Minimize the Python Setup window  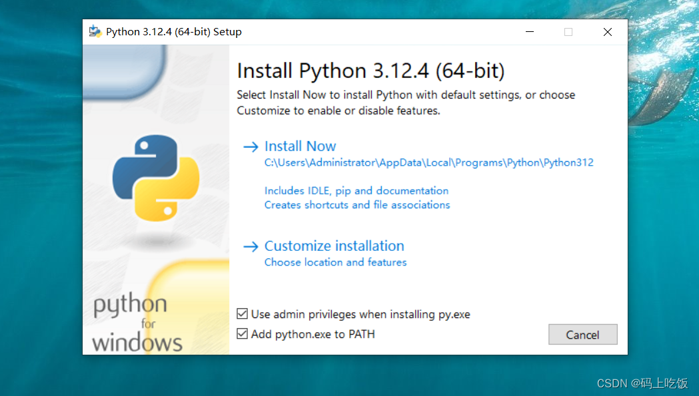(x=530, y=32)
